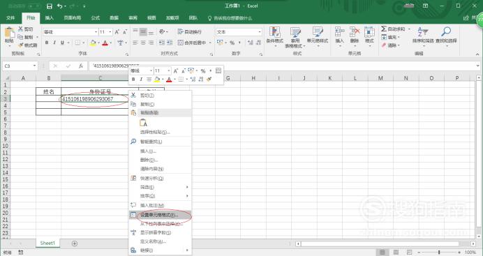
Task: Open the Name Box dropdown showing C3
Action: point(34,66)
